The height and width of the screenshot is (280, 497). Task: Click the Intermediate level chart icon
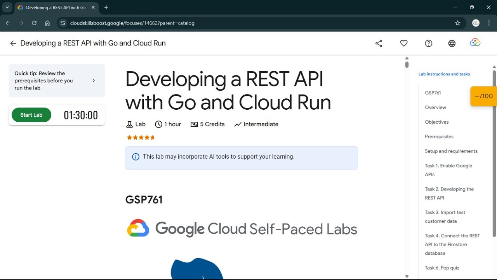[238, 124]
